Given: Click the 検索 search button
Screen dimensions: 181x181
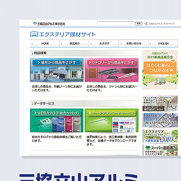Looking at the screenshot, I should (x=138, y=24).
